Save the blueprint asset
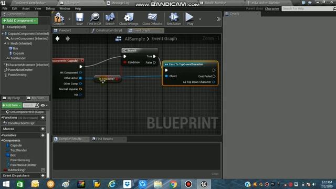Screen dimensions: 336x189 pyautogui.click(x=79, y=19)
